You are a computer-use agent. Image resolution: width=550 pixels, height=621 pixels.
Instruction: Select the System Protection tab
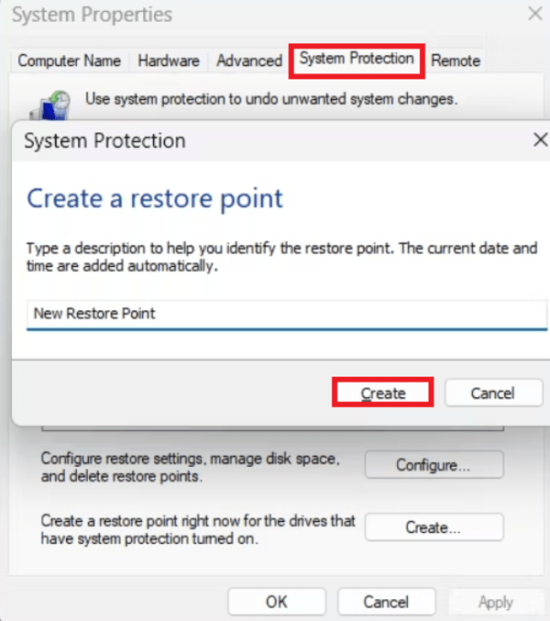[357, 59]
